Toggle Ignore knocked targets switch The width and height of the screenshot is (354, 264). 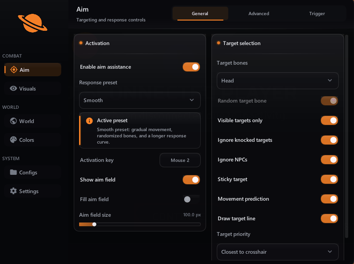tap(329, 140)
